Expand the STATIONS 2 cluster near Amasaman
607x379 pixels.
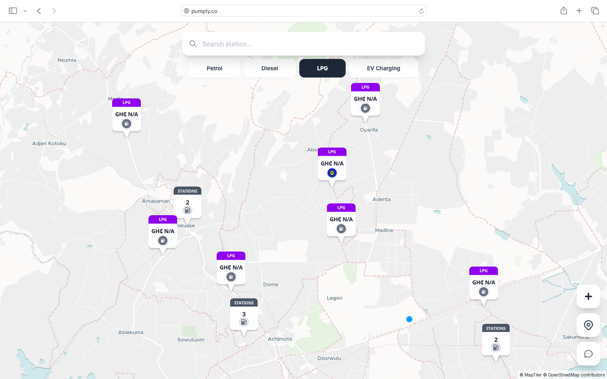coord(187,203)
